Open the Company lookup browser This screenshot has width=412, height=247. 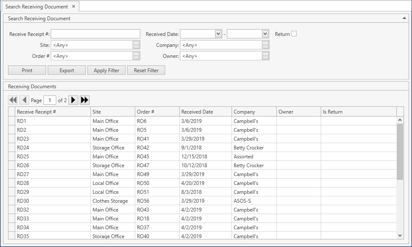[x=266, y=45]
